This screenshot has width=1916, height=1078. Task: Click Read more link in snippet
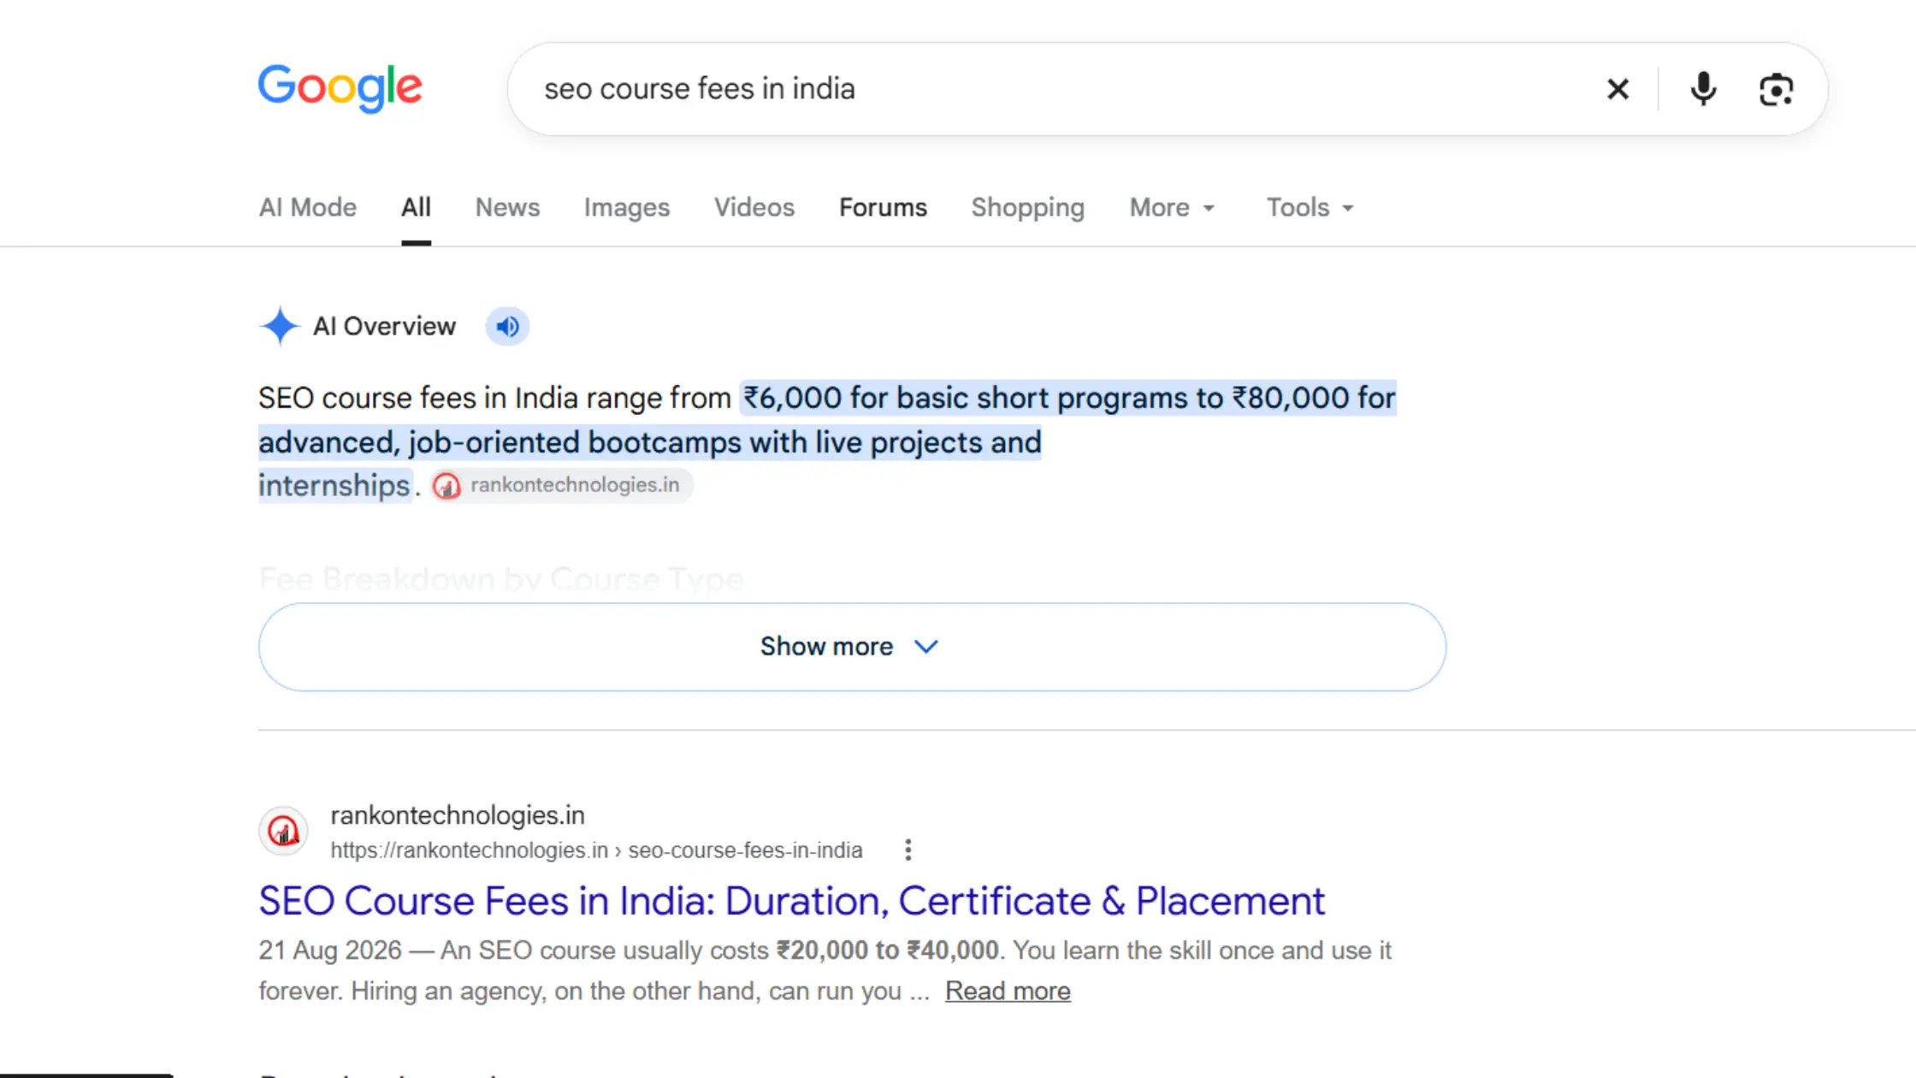pyautogui.click(x=1008, y=991)
